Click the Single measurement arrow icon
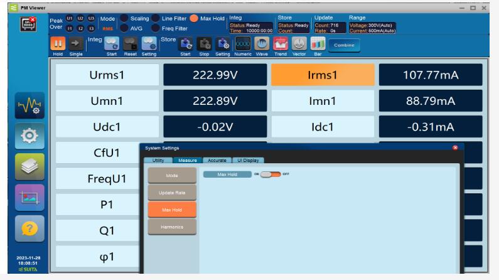This screenshot has width=499, height=280. [76, 44]
